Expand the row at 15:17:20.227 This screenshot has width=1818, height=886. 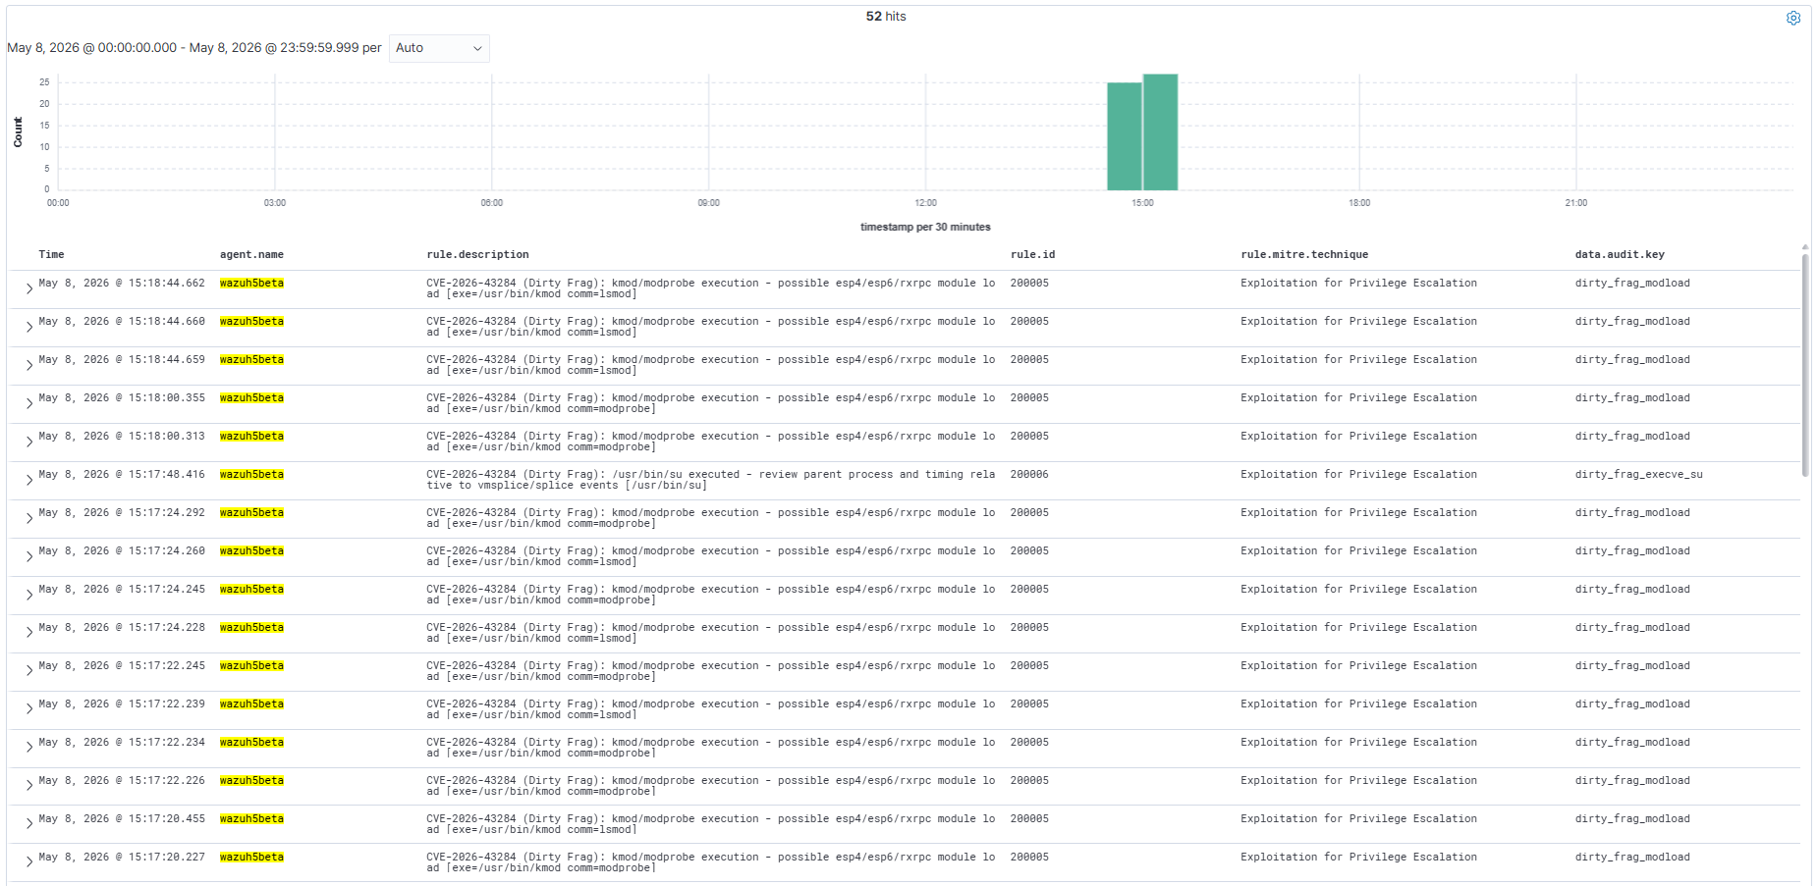(29, 862)
